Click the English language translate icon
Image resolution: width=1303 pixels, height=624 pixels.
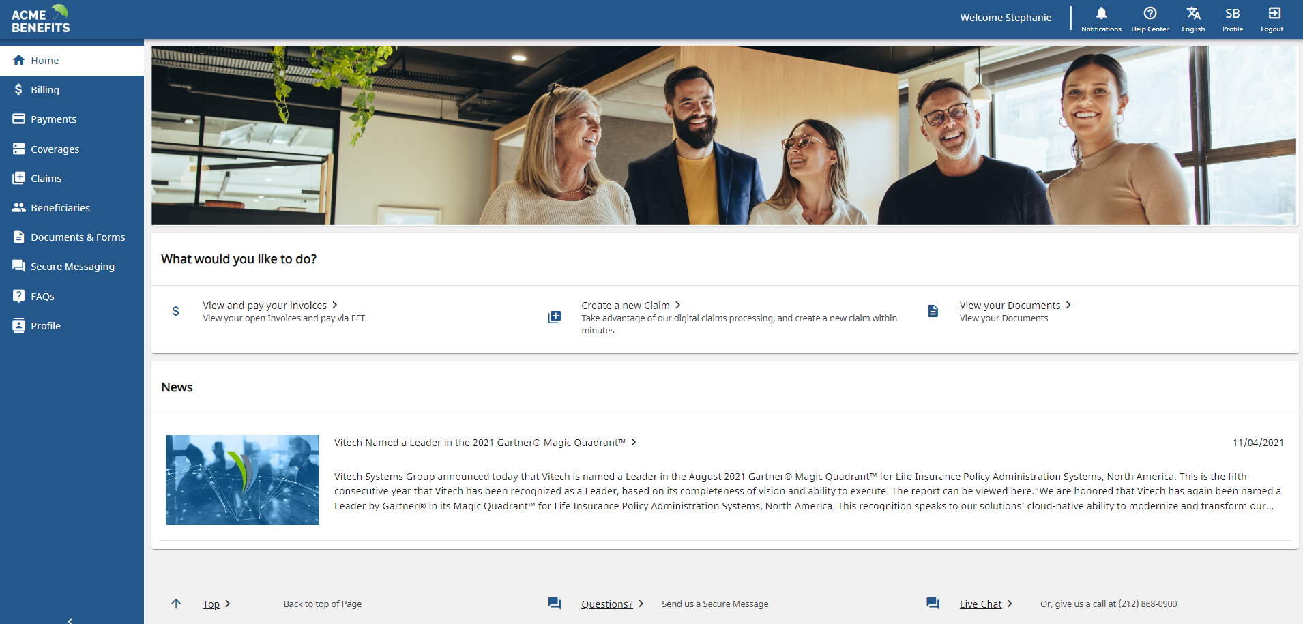pyautogui.click(x=1192, y=14)
